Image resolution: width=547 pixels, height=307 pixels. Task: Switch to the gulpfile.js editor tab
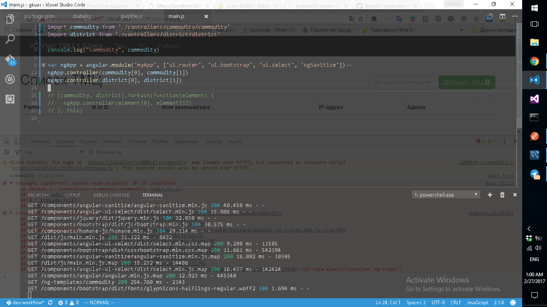(131, 16)
